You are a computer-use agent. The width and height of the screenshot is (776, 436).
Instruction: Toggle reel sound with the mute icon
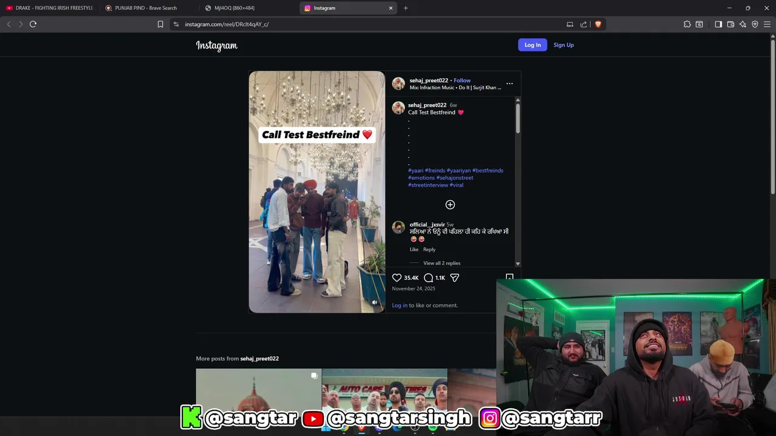pos(375,302)
